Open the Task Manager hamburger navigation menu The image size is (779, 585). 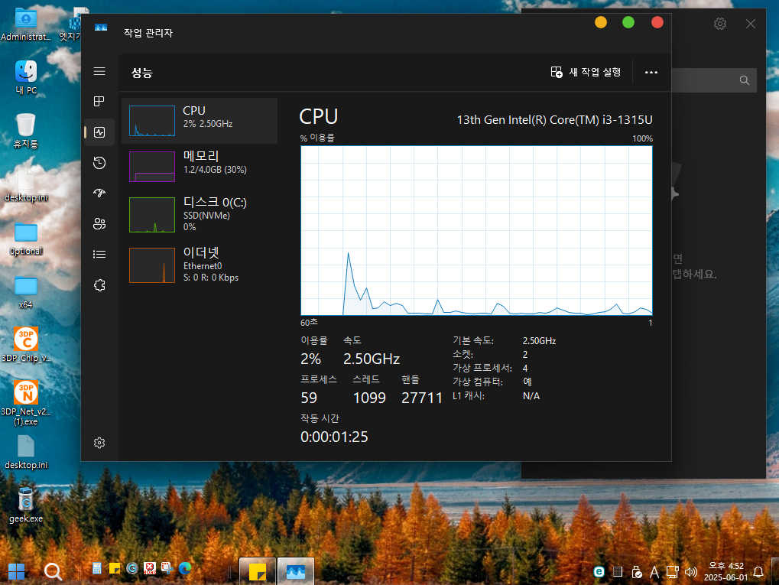tap(99, 71)
